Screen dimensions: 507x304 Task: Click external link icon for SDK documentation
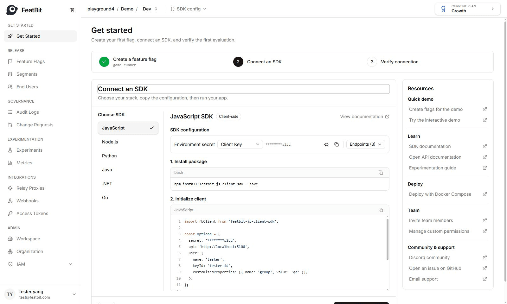(x=485, y=146)
